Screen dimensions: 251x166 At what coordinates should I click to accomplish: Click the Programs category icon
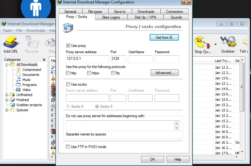[x=19, y=84]
